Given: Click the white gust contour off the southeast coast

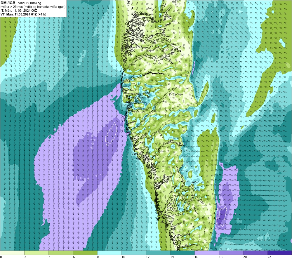Looking at the screenshot, I should click(x=222, y=216).
